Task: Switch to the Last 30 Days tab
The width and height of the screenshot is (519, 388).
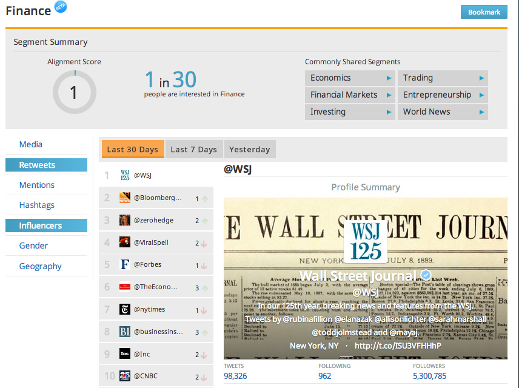Action: click(133, 149)
